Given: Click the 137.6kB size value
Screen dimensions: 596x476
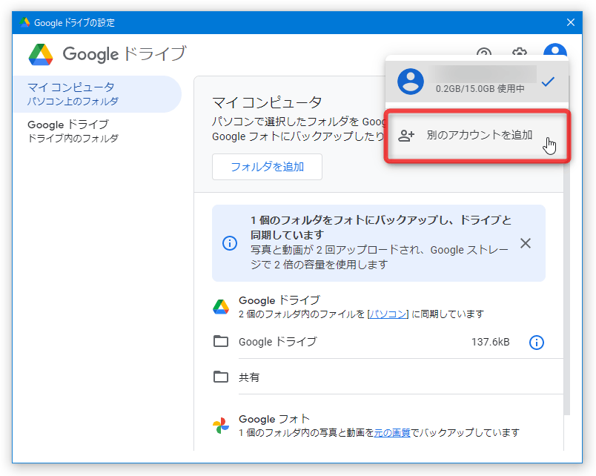Looking at the screenshot, I should (x=490, y=342).
